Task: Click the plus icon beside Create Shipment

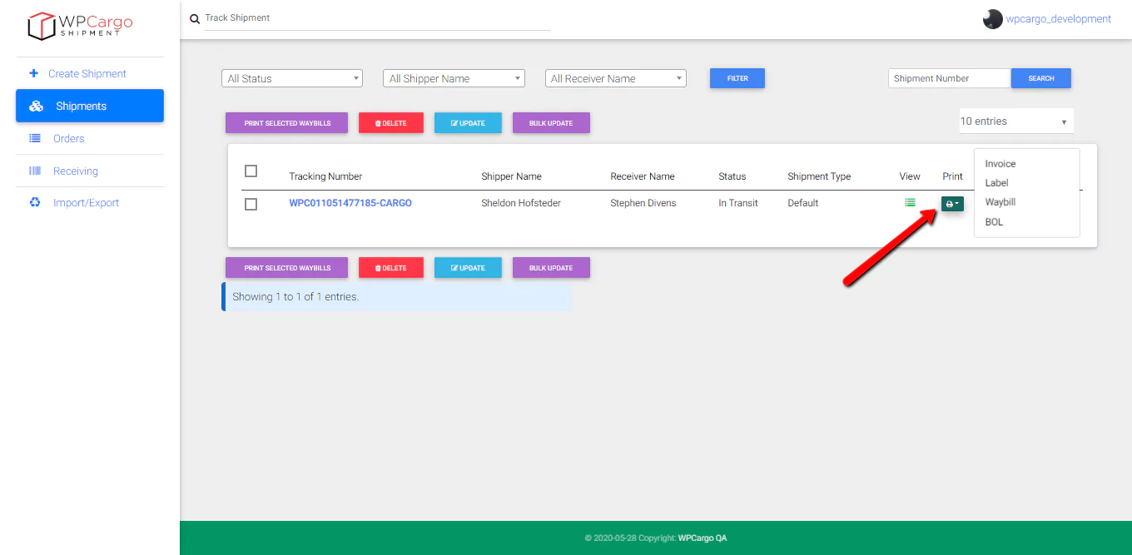Action: (33, 73)
